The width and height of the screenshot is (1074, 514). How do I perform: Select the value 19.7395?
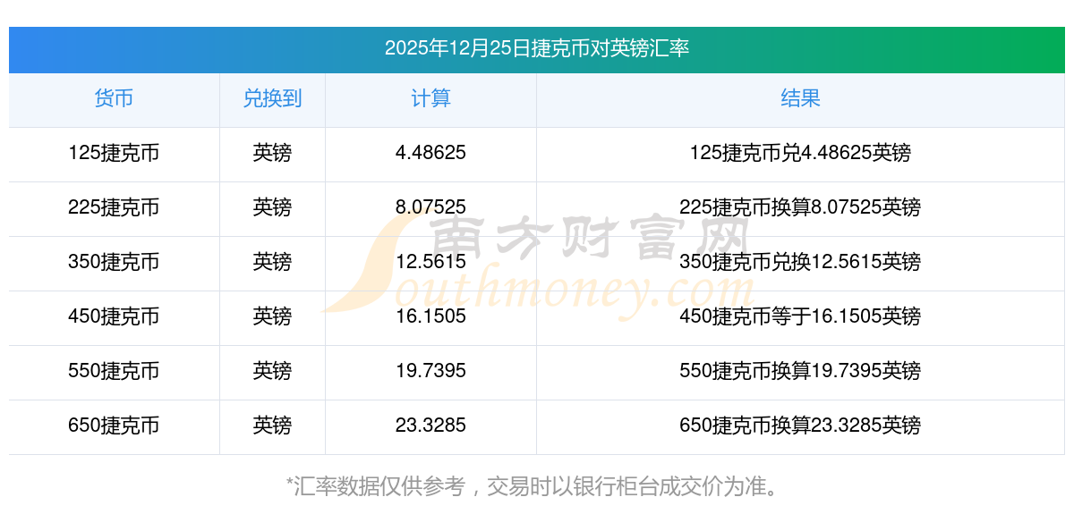click(x=430, y=371)
